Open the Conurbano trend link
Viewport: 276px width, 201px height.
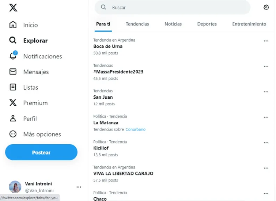click(136, 129)
